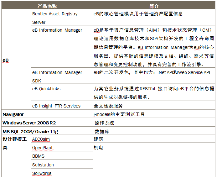Select the 操作系统 description cell
The image size is (217, 178).
click(x=104, y=123)
